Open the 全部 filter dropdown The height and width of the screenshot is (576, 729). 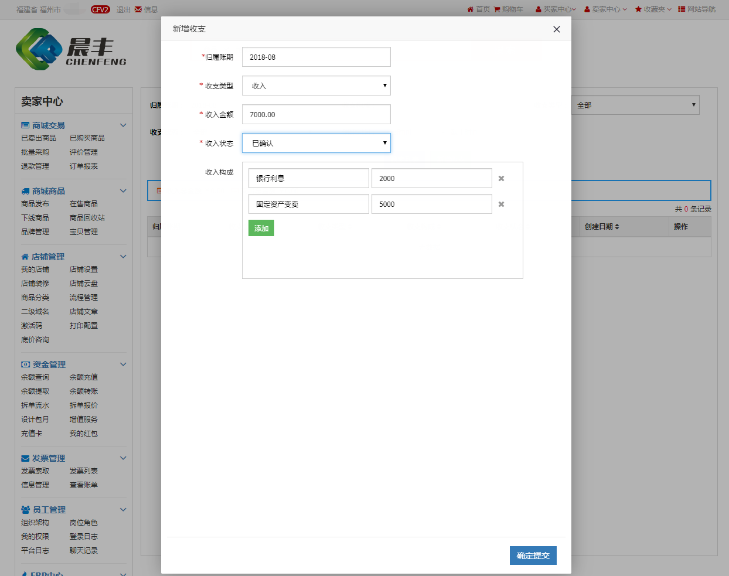635,105
